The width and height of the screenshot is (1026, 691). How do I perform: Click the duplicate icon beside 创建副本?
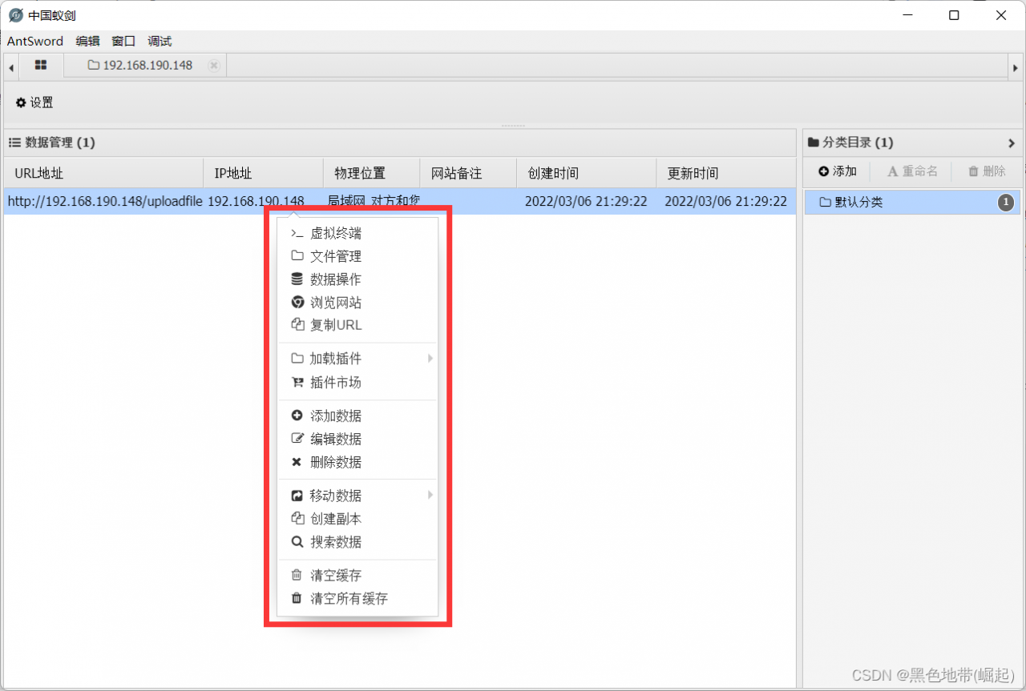[297, 519]
